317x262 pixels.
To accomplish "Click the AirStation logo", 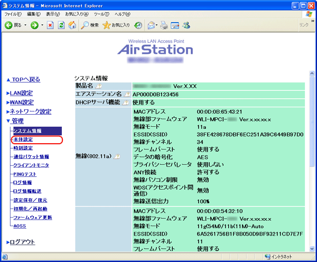I will coord(155,50).
